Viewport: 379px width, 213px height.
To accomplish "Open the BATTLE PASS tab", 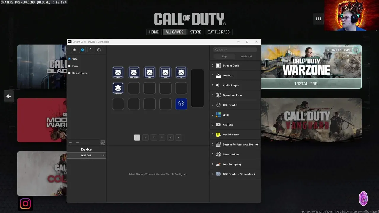I will [x=219, y=32].
